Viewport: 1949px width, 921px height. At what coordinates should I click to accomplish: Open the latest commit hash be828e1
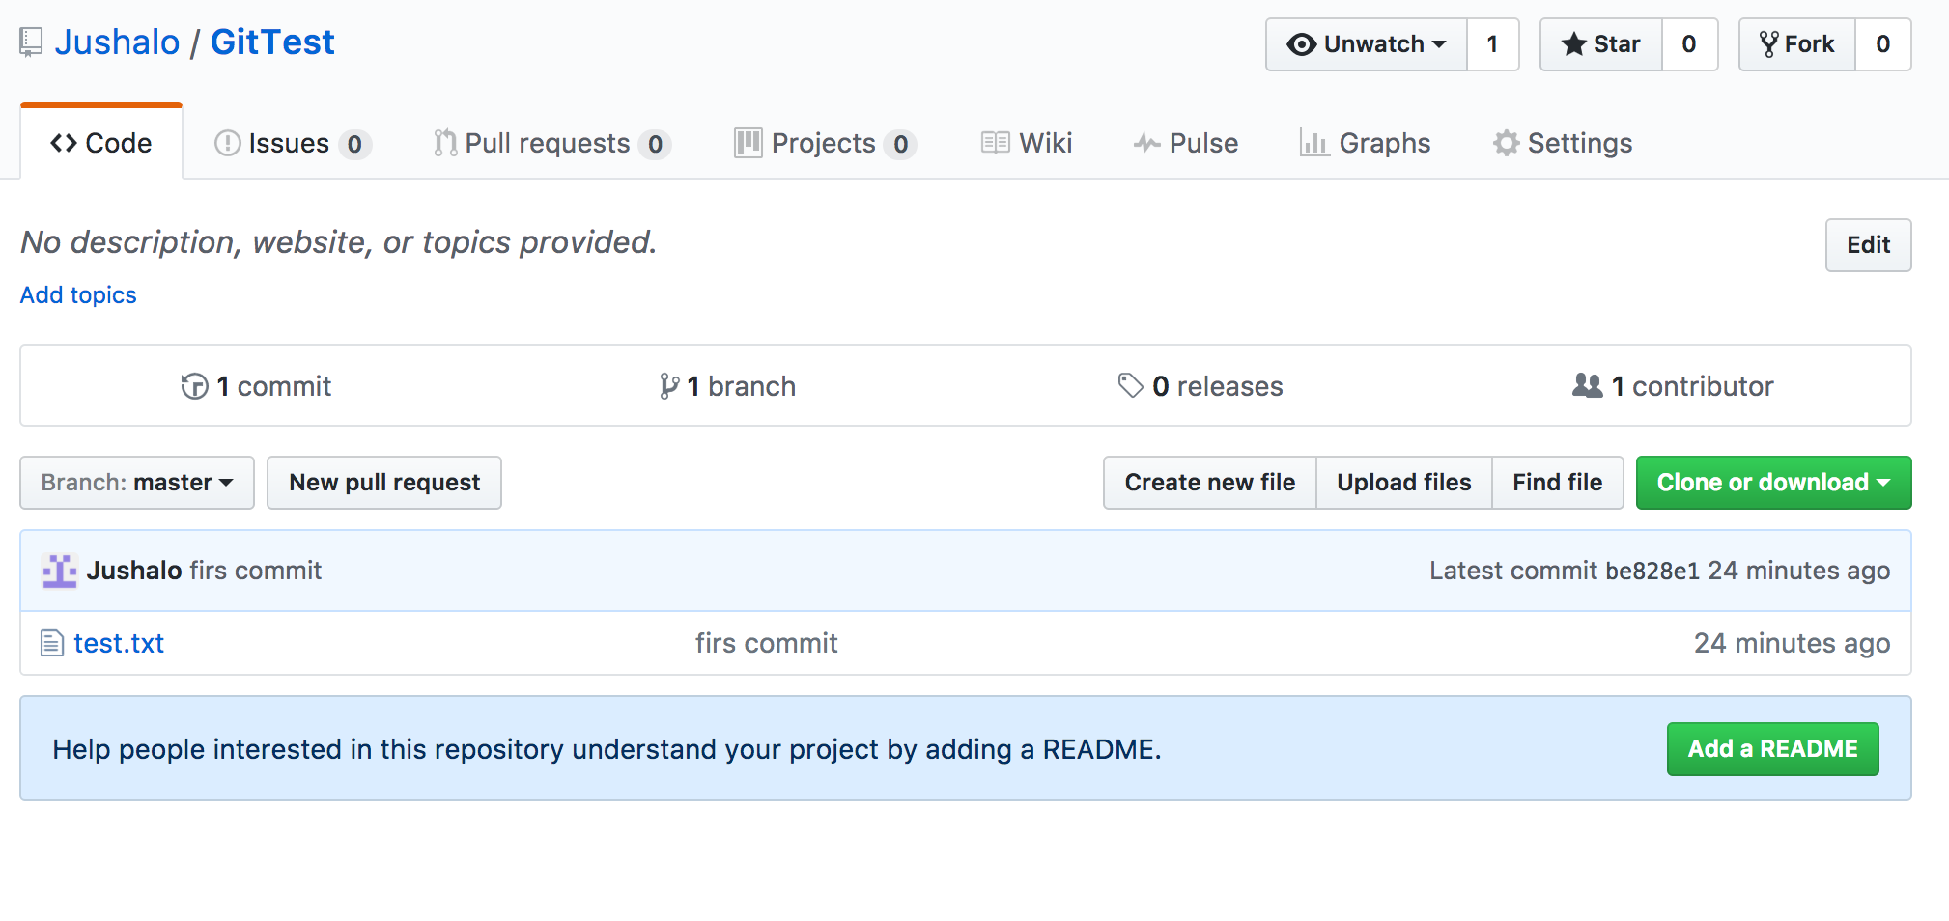click(x=1652, y=571)
